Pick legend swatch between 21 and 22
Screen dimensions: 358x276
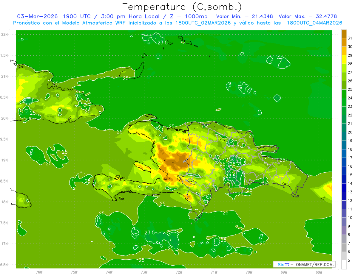pyautogui.click(x=344, y=119)
